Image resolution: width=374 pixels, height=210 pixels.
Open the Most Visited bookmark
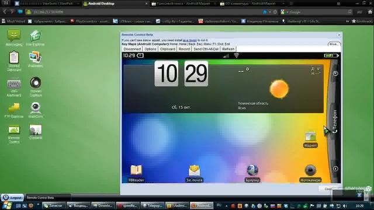click(x=13, y=21)
